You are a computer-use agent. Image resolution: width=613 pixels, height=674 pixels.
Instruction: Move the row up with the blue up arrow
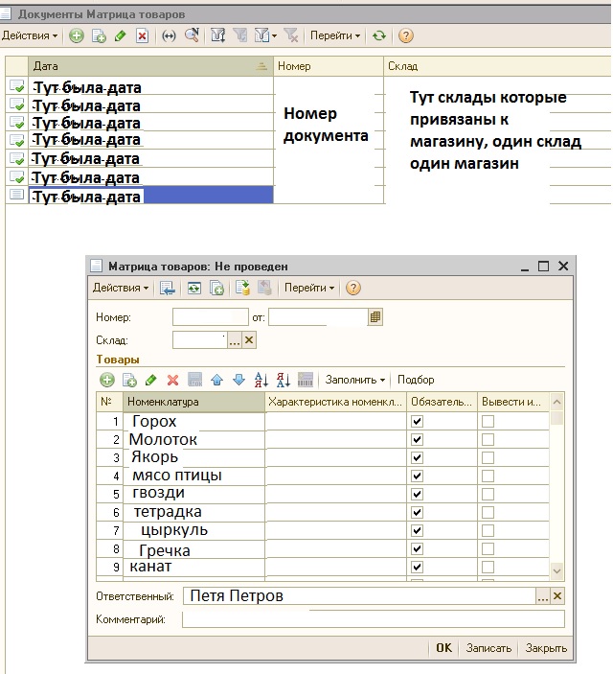coord(216,380)
